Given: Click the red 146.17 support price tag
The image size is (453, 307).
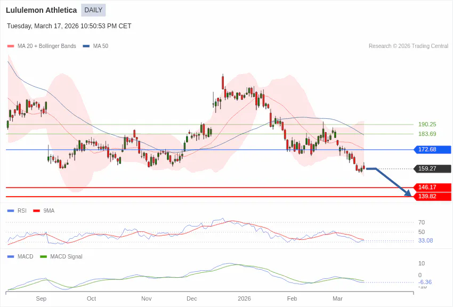Looking at the screenshot, I should click(432, 187).
